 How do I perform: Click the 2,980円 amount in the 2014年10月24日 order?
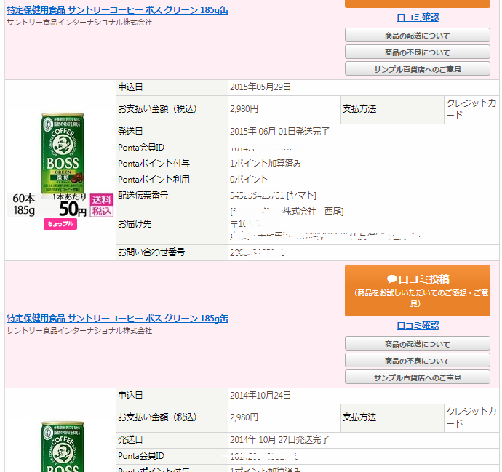(244, 417)
